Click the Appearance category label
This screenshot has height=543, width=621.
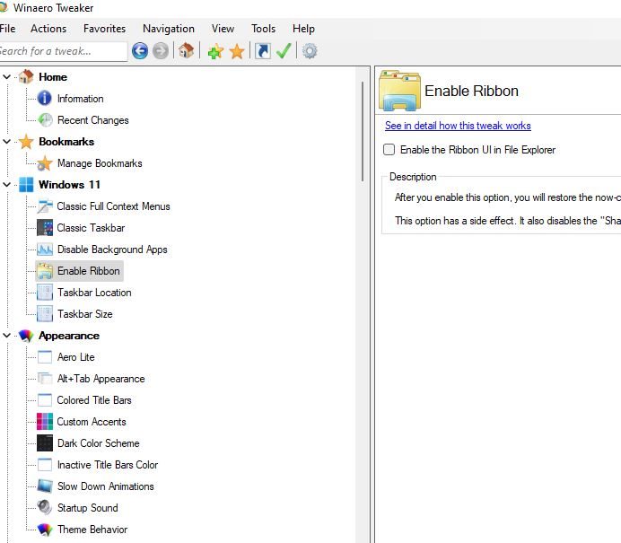click(x=69, y=336)
